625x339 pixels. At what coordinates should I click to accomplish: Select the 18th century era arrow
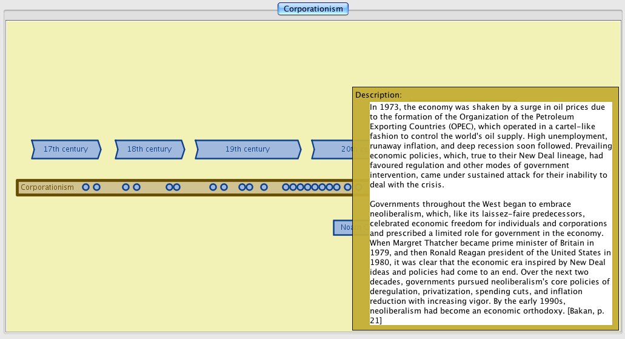[x=149, y=149]
